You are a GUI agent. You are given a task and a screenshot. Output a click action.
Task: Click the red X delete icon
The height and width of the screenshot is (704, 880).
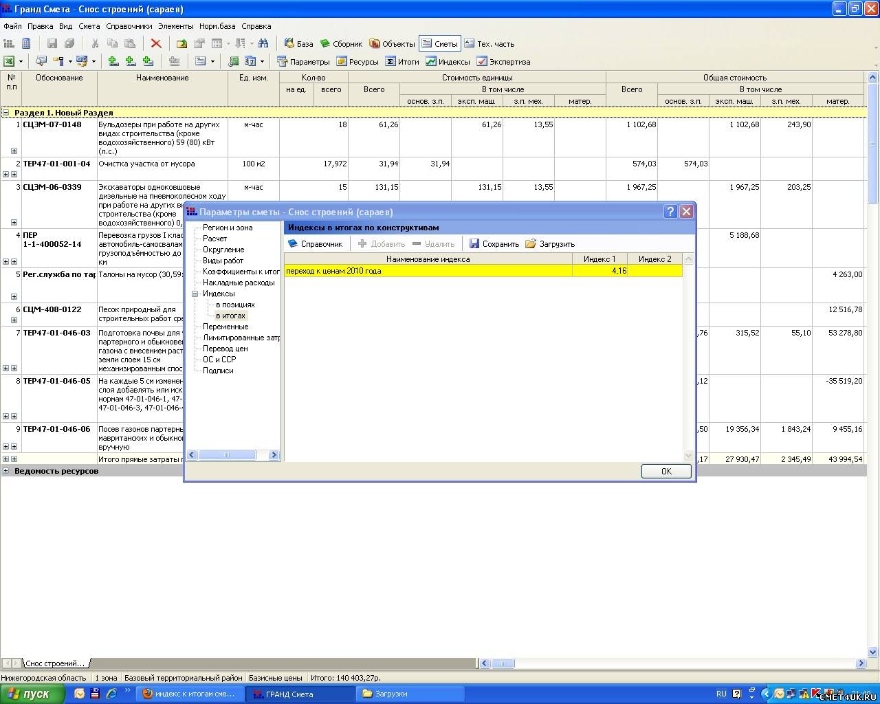156,44
